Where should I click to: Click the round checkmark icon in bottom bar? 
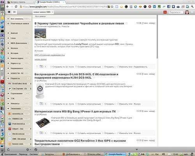click(36, 150)
